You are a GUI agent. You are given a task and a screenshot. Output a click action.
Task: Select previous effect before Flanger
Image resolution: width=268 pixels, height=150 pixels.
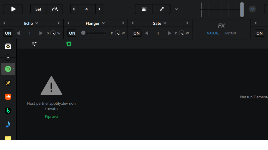68,23
